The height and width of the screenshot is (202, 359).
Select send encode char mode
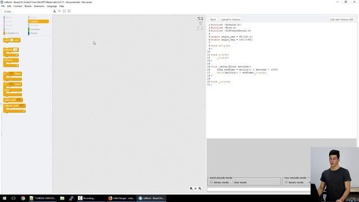click(232, 182)
